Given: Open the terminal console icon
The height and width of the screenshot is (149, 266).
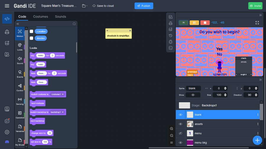Looking at the screenshot, I should tap(171, 48).
